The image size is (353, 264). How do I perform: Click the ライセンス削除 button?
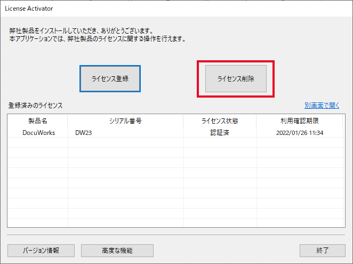(236, 78)
